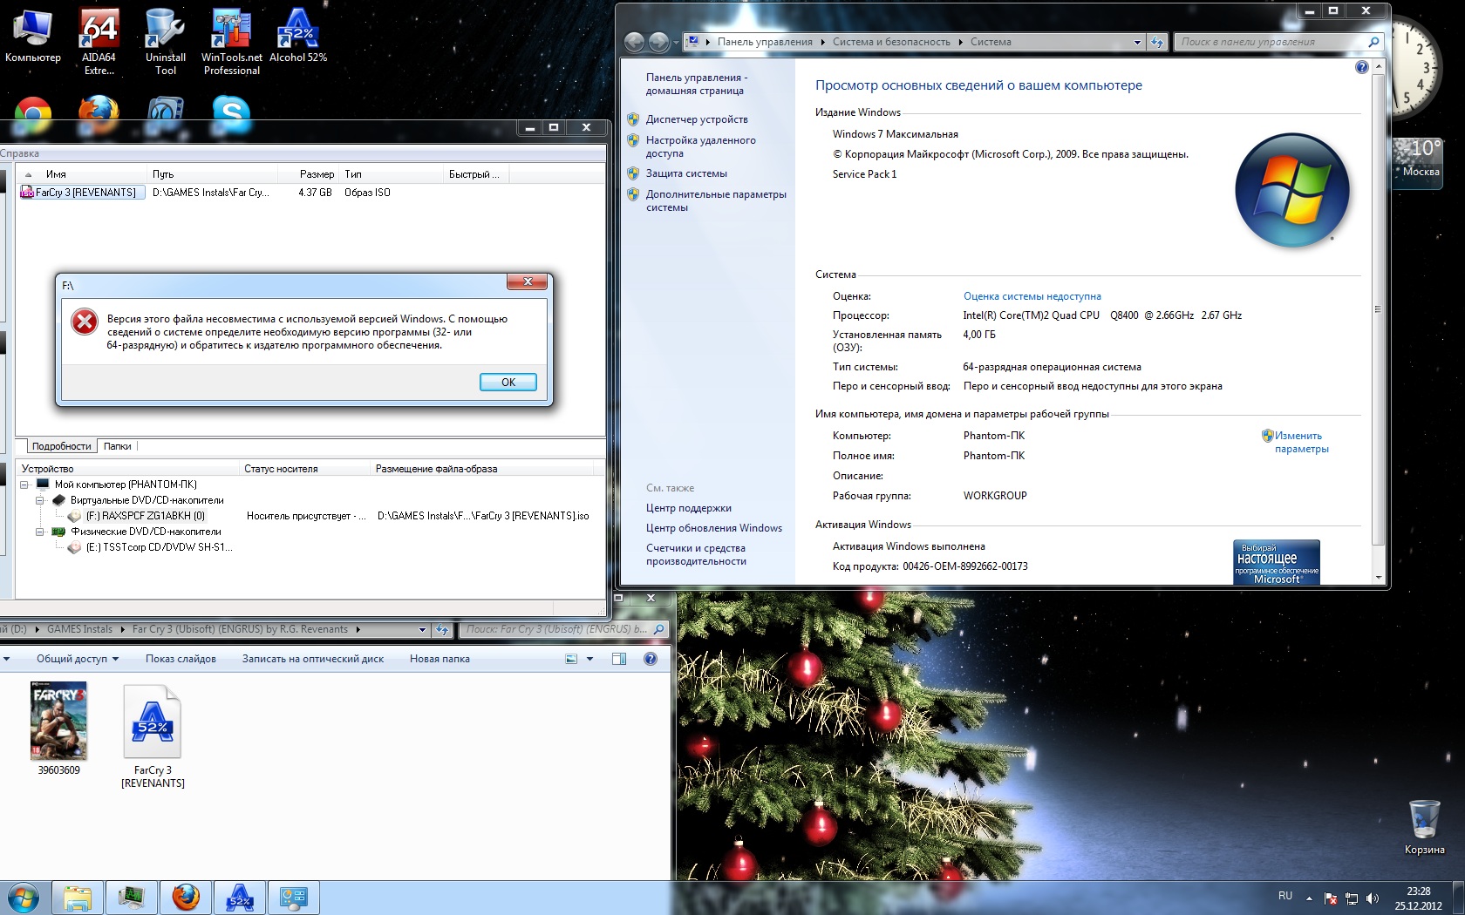Open Firefox from the taskbar

186,898
